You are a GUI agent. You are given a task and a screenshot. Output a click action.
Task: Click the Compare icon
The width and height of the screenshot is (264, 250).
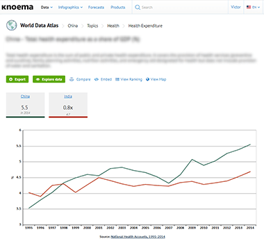[x=72, y=79]
